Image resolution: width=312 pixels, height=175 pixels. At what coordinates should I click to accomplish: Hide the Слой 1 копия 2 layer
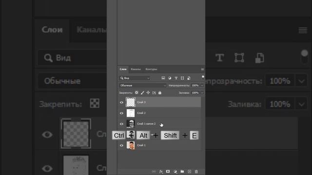coord(121,124)
